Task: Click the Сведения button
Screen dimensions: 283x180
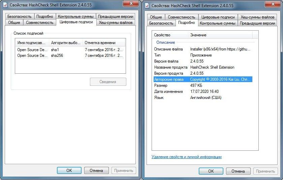Action: (x=108, y=82)
